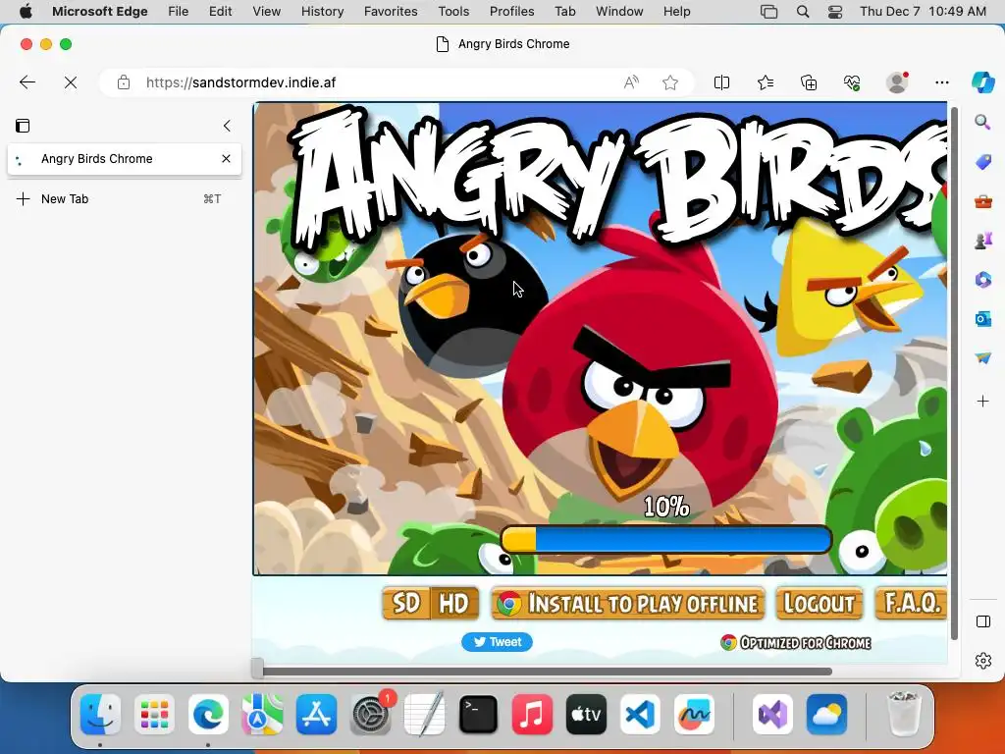Image resolution: width=1005 pixels, height=754 pixels.
Task: Click the Tweet button
Action: pos(497,642)
